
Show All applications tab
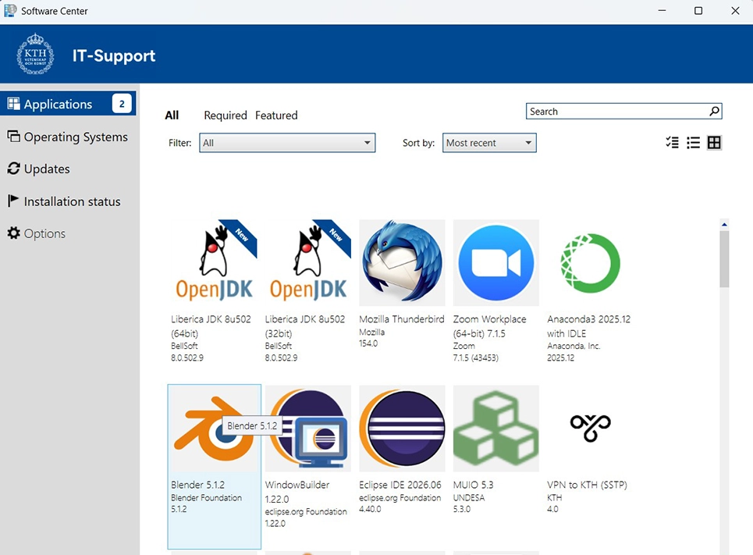[x=172, y=116]
